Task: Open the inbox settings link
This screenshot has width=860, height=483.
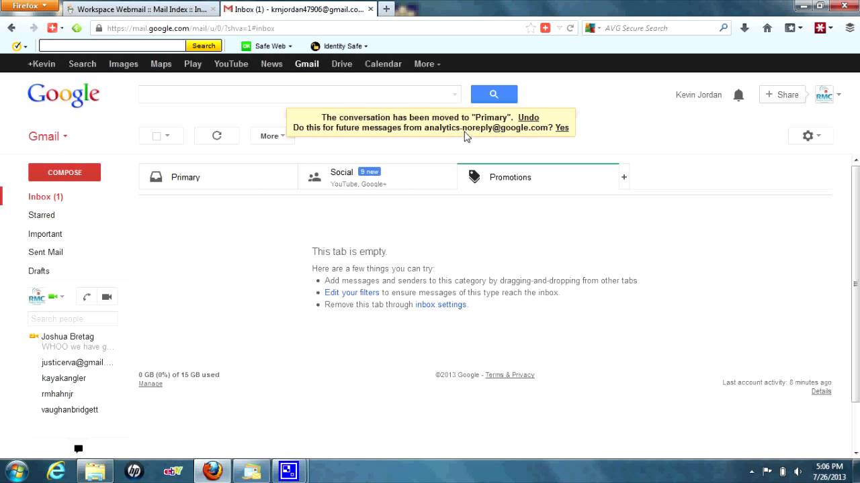Action: point(441,305)
